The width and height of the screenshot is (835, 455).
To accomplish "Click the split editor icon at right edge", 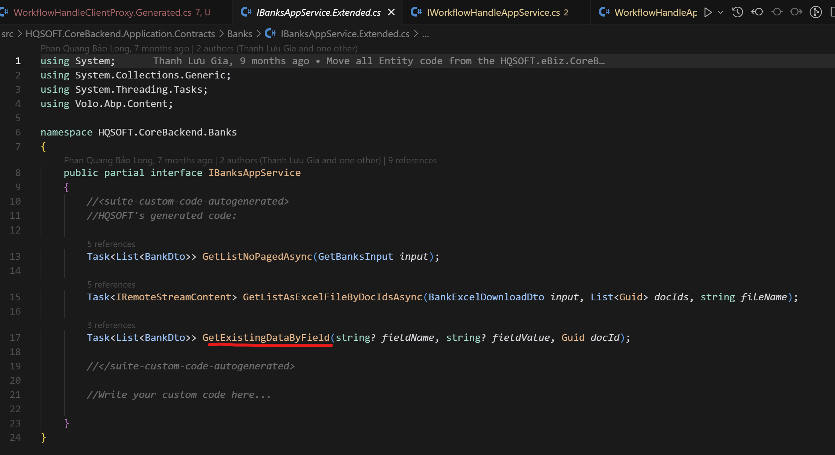I will 832,12.
